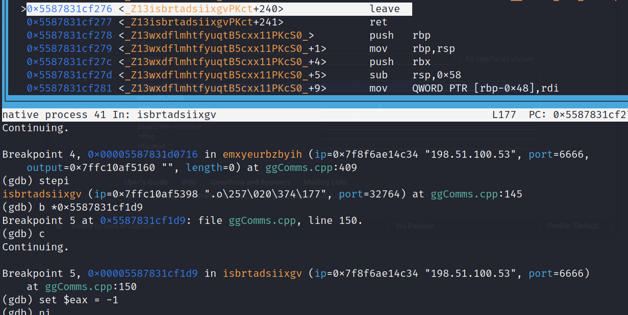This screenshot has width=628, height=315.
Task: Click symbol _Z13isbrtadsiixgvPKct+241
Action: (201, 22)
